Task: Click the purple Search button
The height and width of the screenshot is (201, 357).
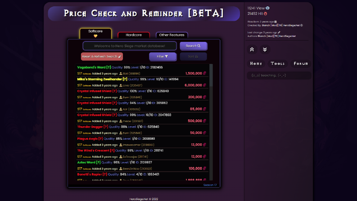Action: pos(193,46)
